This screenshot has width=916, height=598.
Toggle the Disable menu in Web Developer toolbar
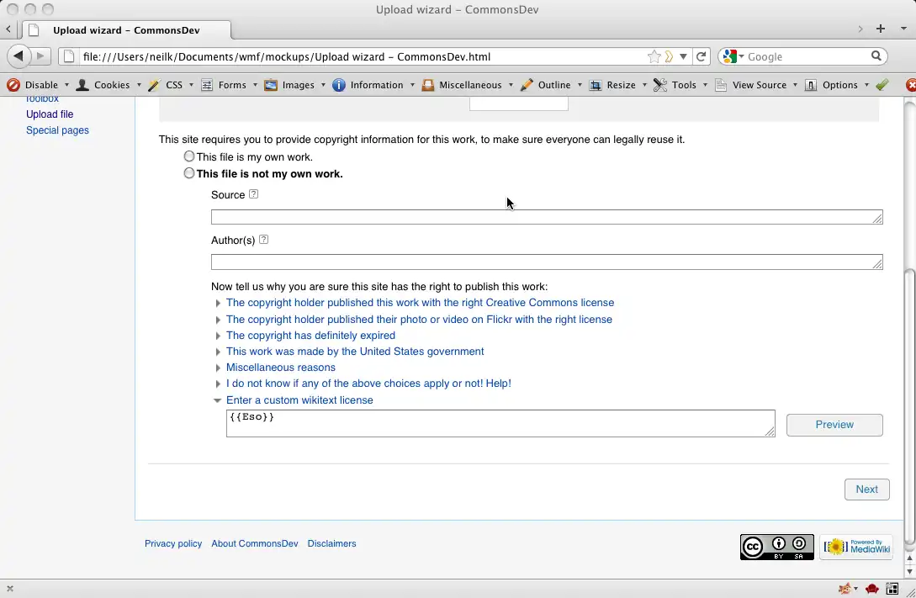40,84
